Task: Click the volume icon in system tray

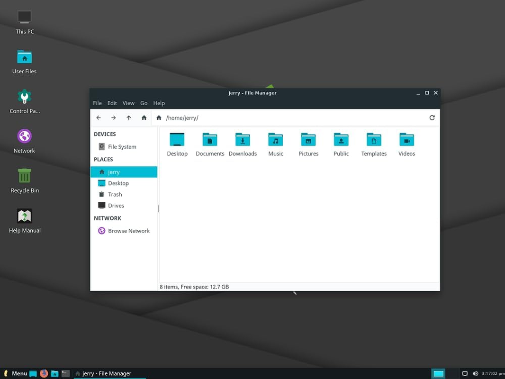Action: 475,373
